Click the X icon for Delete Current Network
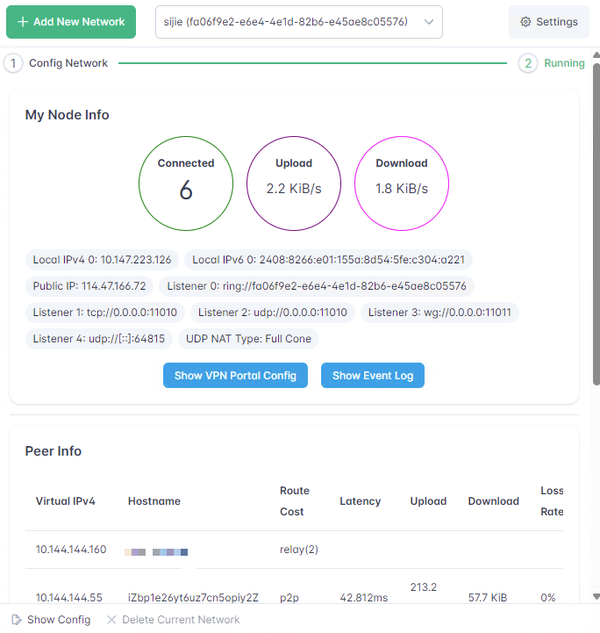The height and width of the screenshot is (633, 600). [111, 620]
